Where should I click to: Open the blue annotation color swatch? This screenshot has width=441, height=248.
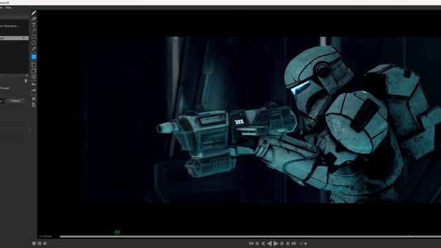pos(34,56)
